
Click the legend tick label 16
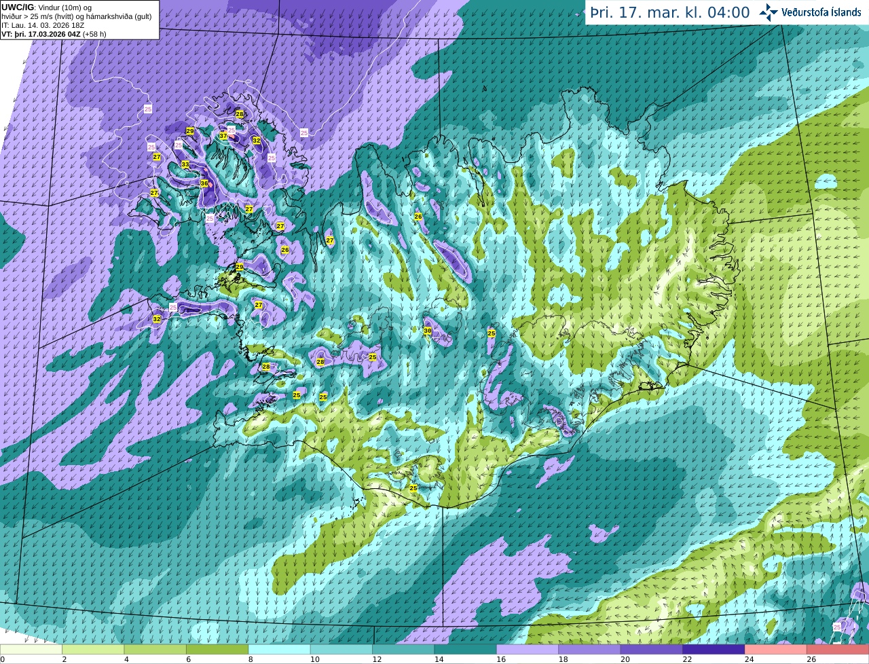[500, 659]
